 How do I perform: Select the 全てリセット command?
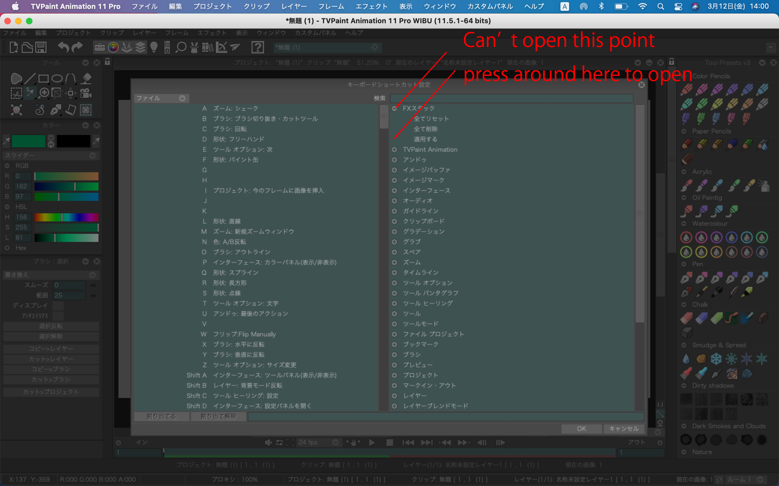click(431, 119)
